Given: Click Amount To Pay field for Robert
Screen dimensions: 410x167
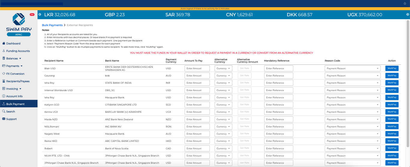Looking at the screenshot, I should coord(197,148).
